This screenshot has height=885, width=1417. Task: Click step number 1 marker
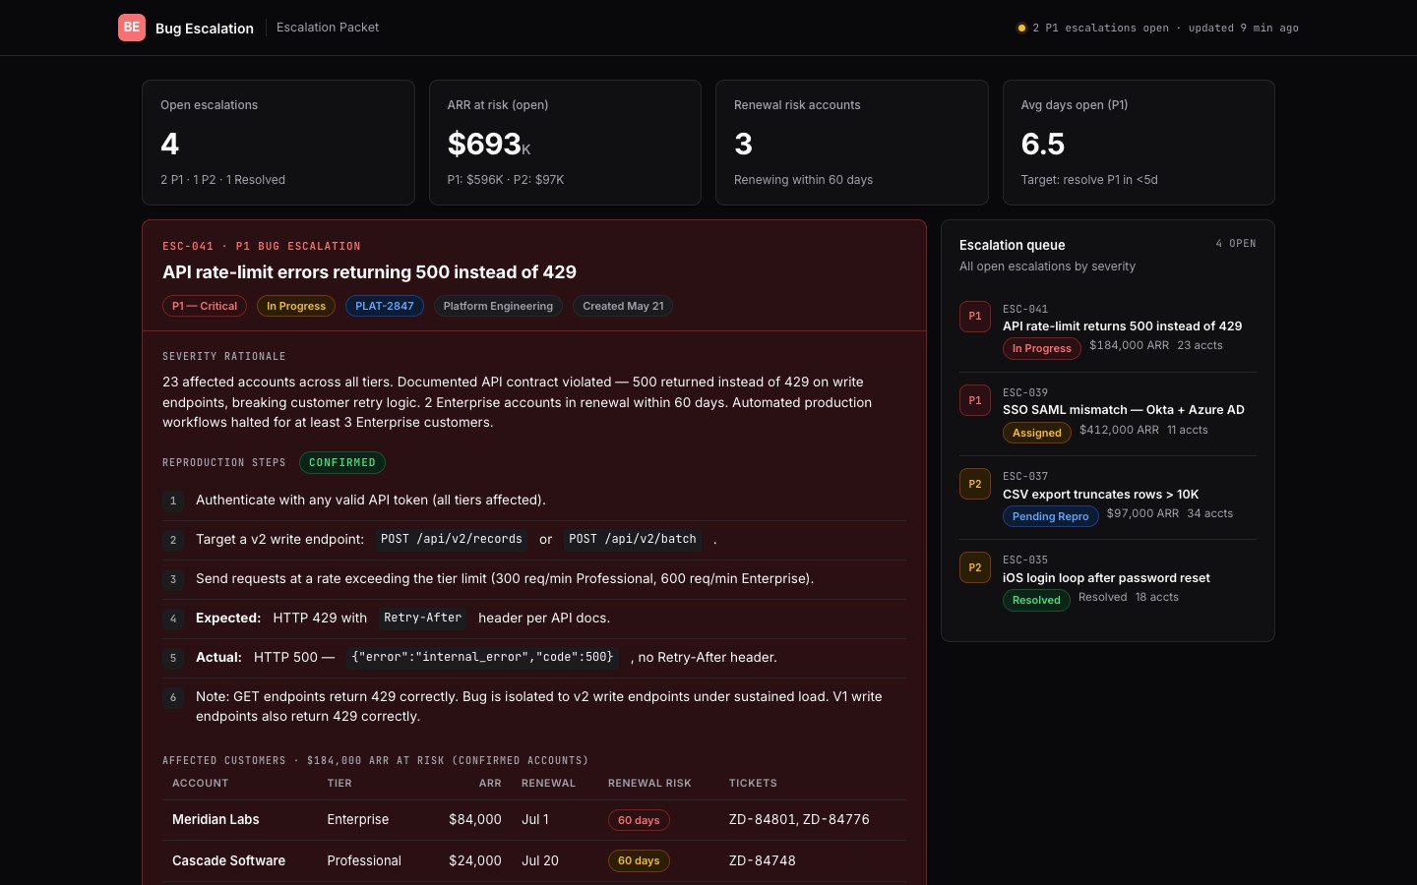[173, 501]
